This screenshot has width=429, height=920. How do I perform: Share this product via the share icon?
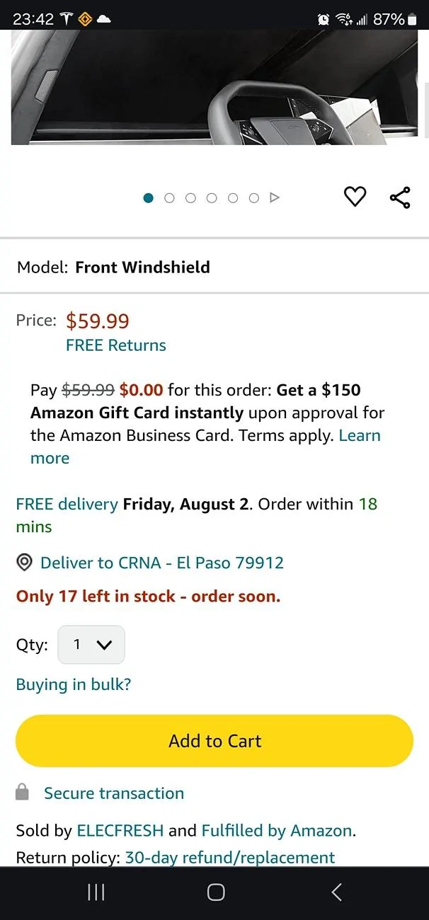400,197
